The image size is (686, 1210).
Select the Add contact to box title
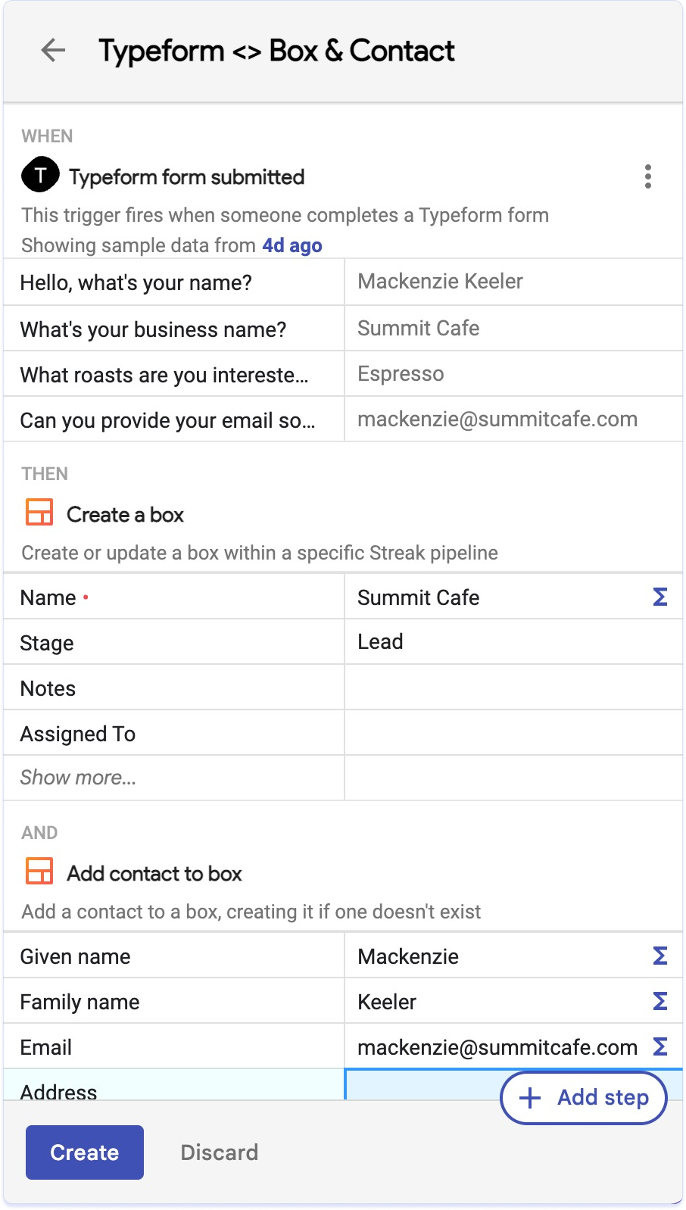[154, 873]
